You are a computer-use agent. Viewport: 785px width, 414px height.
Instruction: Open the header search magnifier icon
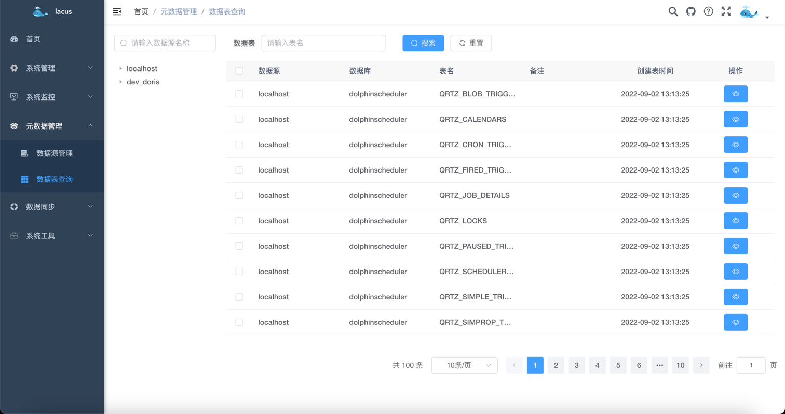pyautogui.click(x=673, y=11)
